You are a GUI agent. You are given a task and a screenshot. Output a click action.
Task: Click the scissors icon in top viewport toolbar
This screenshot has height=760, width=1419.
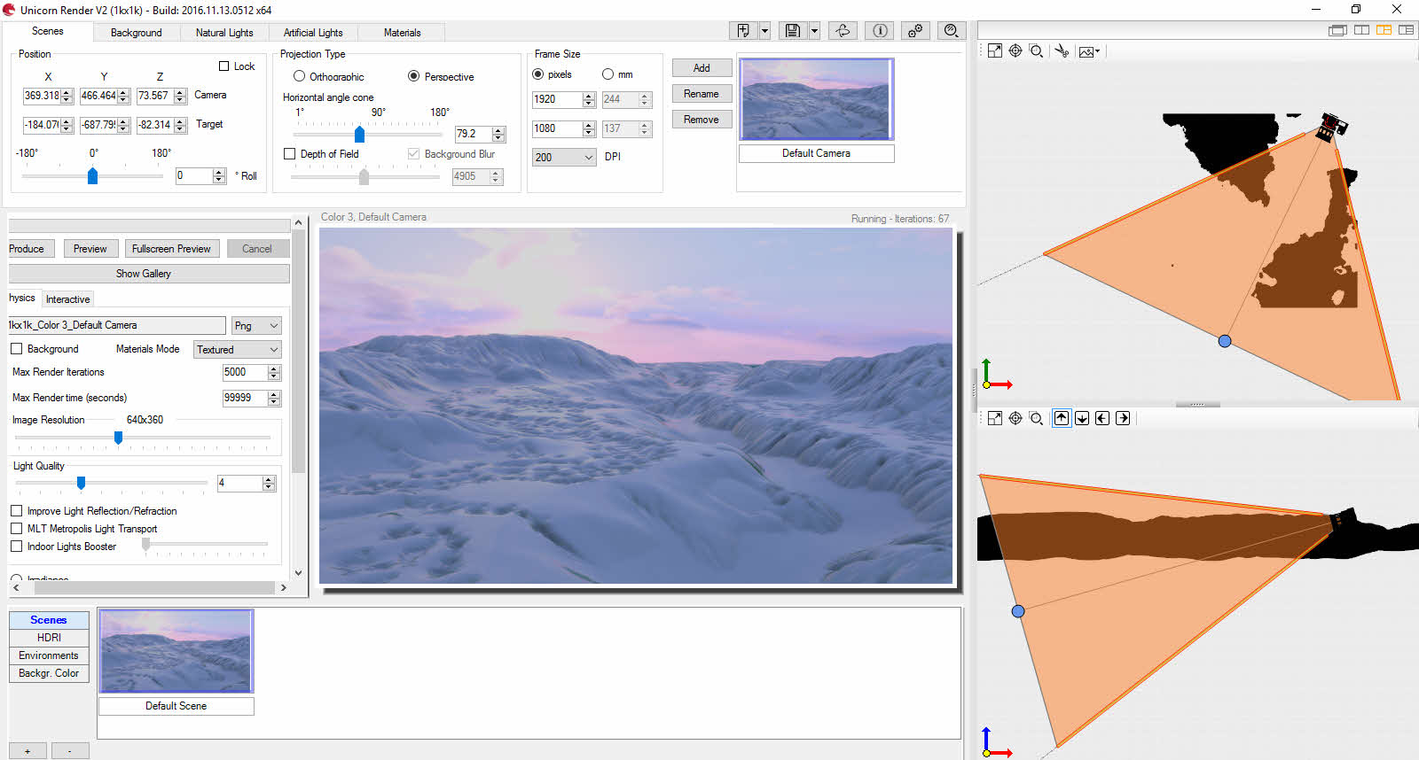(1061, 51)
